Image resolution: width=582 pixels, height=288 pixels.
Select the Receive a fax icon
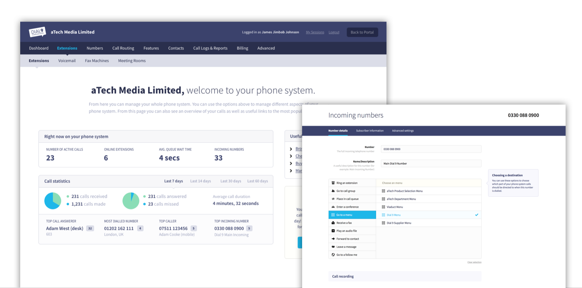(333, 223)
